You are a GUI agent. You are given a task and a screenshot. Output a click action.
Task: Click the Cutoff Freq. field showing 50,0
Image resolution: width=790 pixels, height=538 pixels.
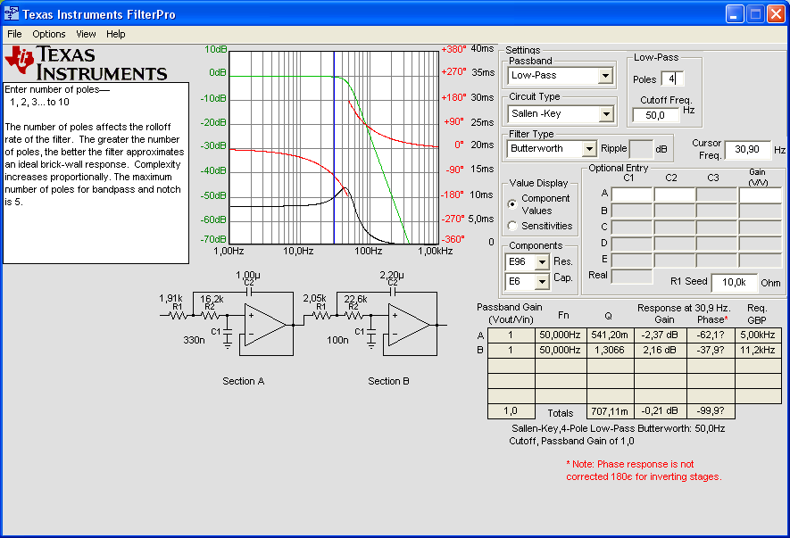[655, 115]
